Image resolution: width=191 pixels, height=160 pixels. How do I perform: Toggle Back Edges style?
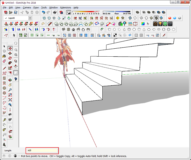coord(135,18)
